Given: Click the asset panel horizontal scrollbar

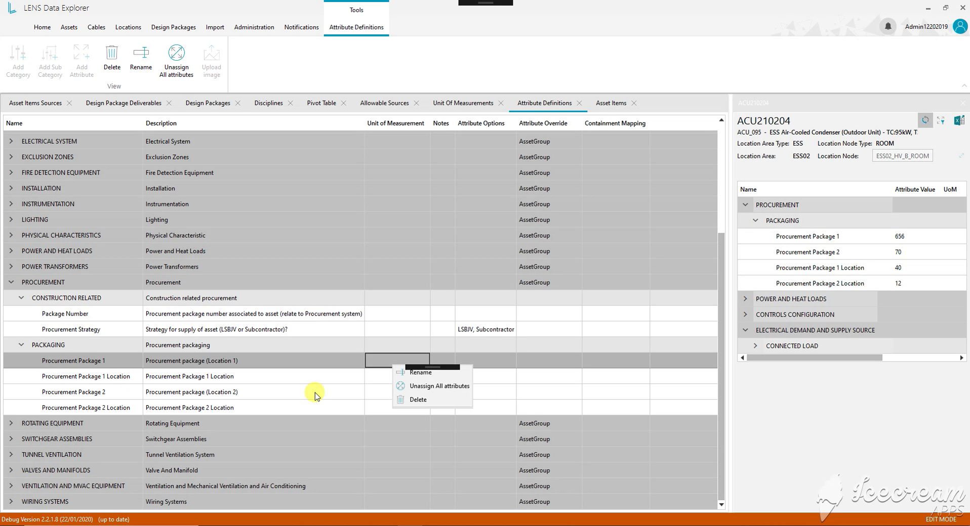Looking at the screenshot, I should tap(814, 358).
